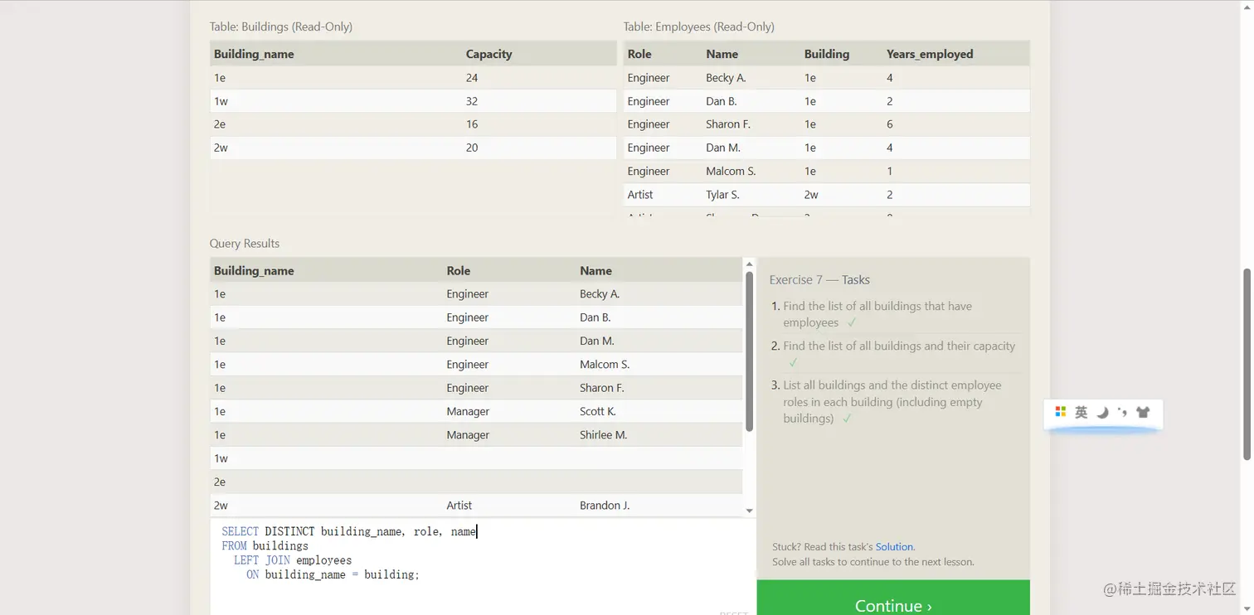The height and width of the screenshot is (615, 1254).
Task: Click Tylar S. in the Employees table
Action: point(722,195)
